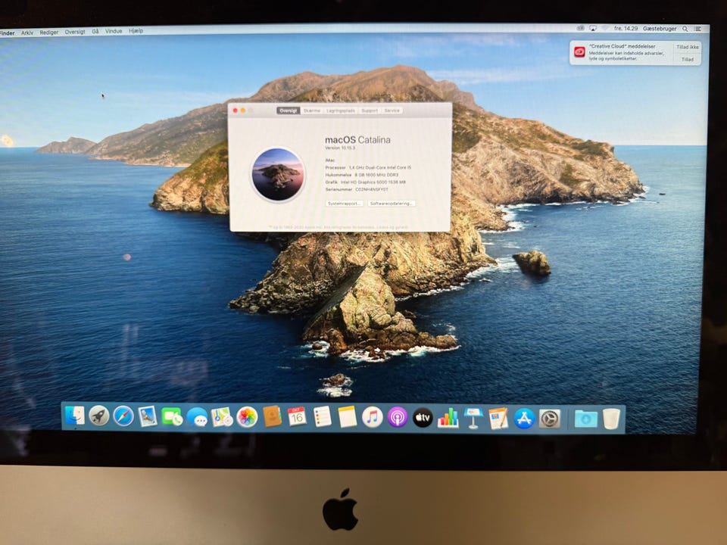Open the Vindue menu
Viewport: 727px width, 545px height.
click(x=114, y=31)
